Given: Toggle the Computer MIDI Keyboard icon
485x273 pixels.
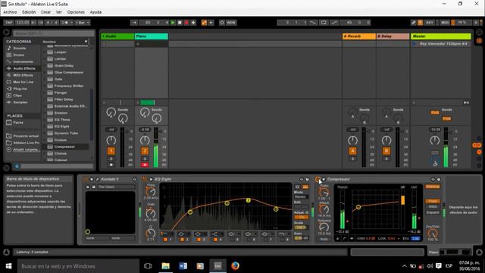Looking at the screenshot, I should [x=421, y=23].
